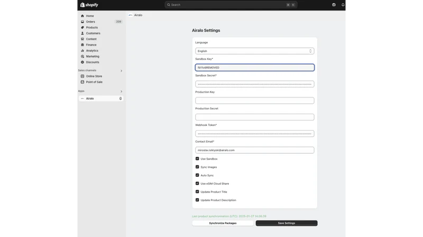Image resolution: width=423 pixels, height=237 pixels.
Task: Click the Save Settings button
Action: 287,223
